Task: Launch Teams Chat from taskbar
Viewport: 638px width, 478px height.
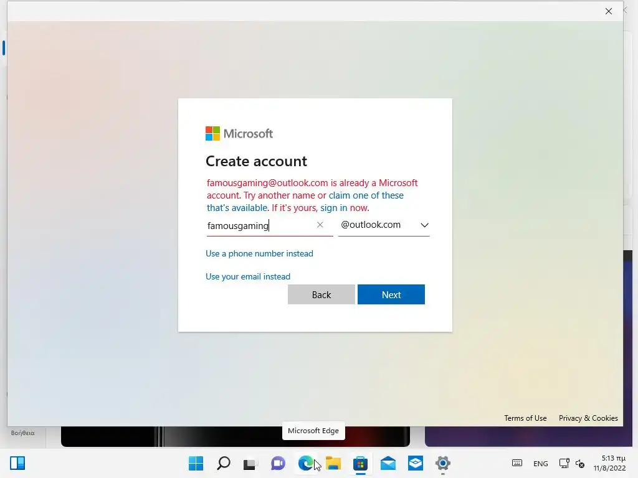Action: 278,463
